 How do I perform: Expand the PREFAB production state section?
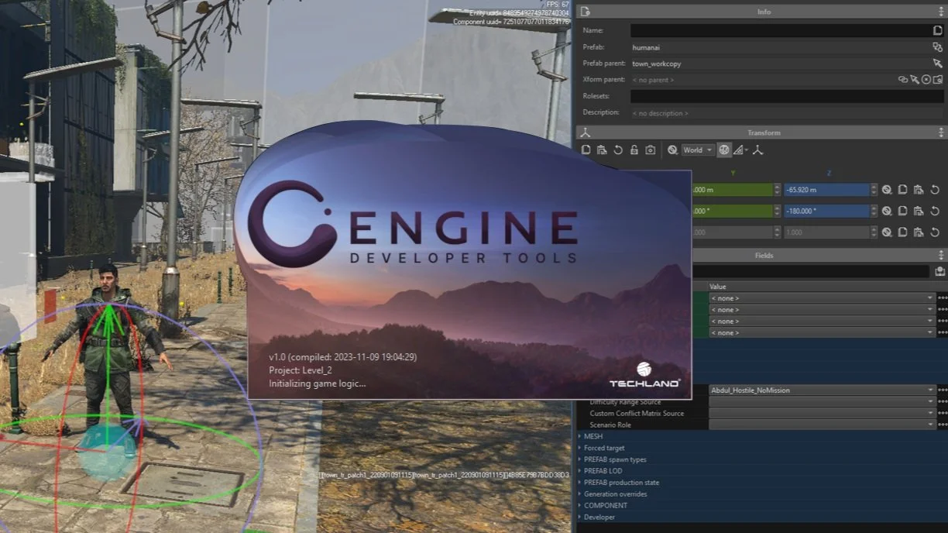[x=580, y=483]
